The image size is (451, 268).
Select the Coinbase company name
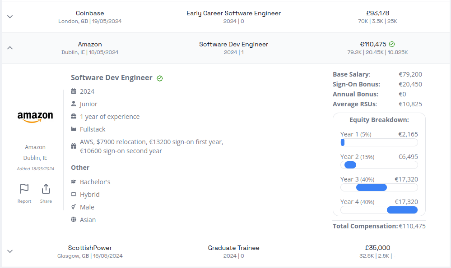[x=90, y=13]
